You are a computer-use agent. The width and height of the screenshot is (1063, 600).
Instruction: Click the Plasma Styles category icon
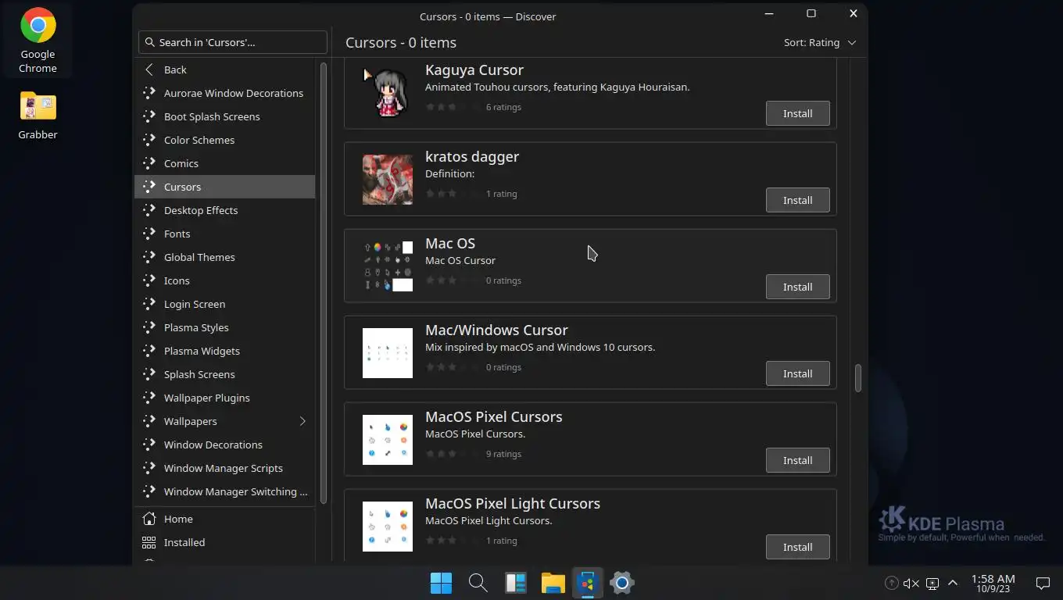click(x=149, y=327)
